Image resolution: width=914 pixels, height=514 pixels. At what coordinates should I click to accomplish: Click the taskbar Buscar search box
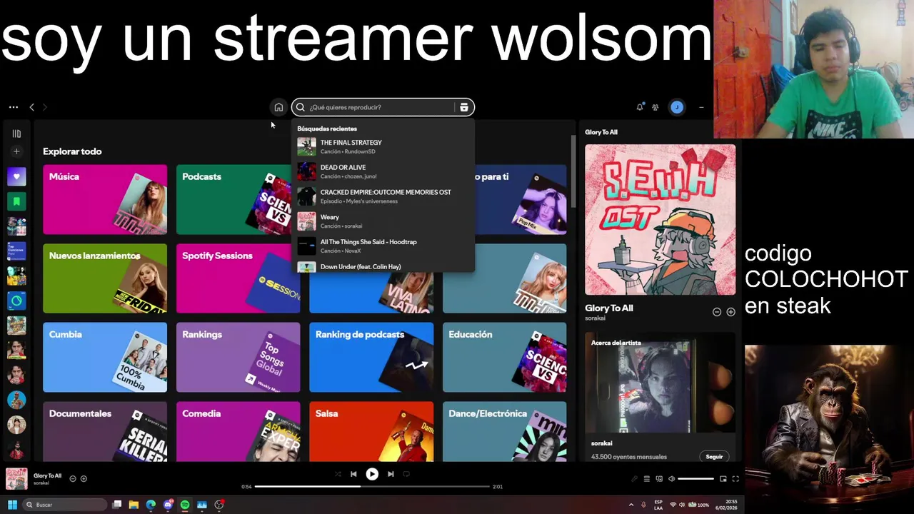(65, 505)
